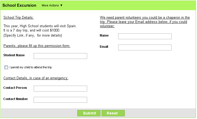Click the arrow beside More Actions

click(x=61, y=5)
